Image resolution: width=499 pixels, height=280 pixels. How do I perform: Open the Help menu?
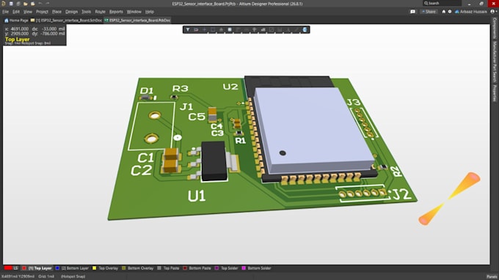click(x=150, y=12)
